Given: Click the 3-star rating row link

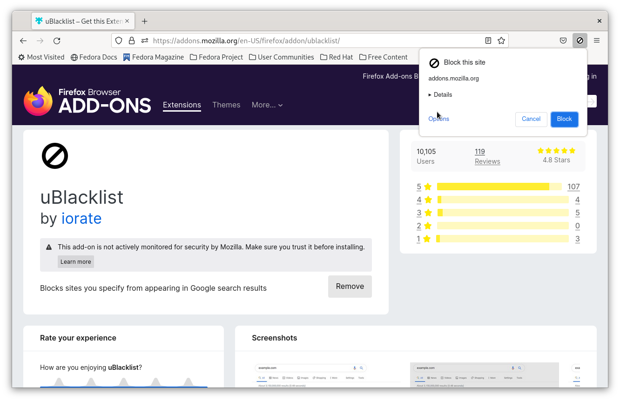Looking at the screenshot, I should (x=425, y=213).
